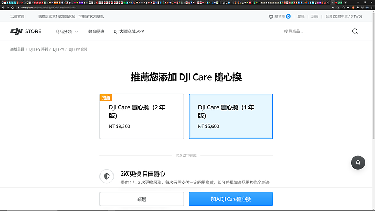
Task: Reload the page with the refresh icon
Action: pyautogui.click(x=12, y=8)
